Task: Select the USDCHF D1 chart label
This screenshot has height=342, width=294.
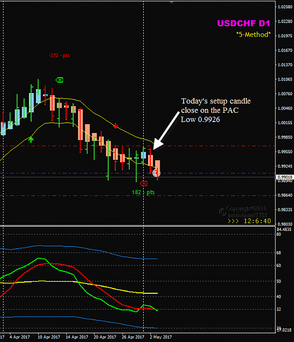Action: point(244,23)
